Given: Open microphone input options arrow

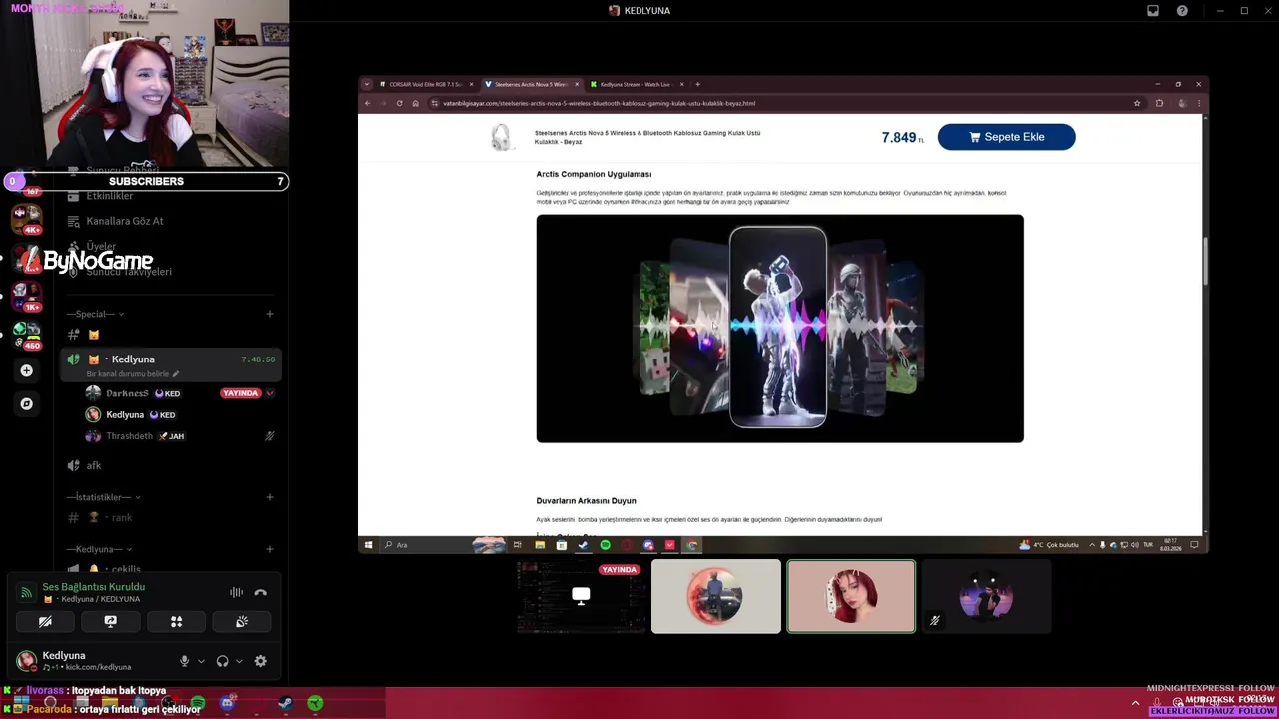Looking at the screenshot, I should pos(201,661).
